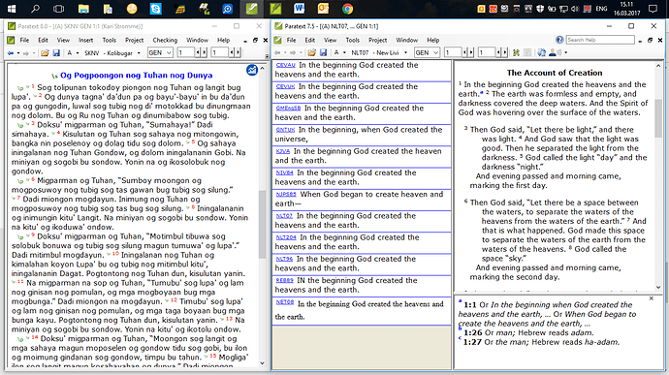The image size is (669, 375).
Task: Click the forward arrow in Paratext 8.0 toolbar
Action: [25, 53]
